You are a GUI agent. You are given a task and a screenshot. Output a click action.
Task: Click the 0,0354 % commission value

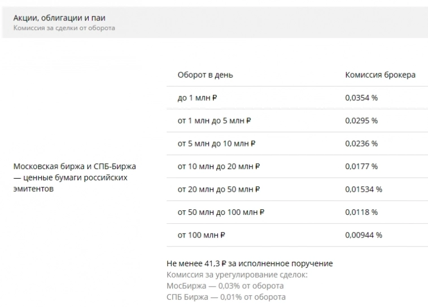tap(361, 98)
